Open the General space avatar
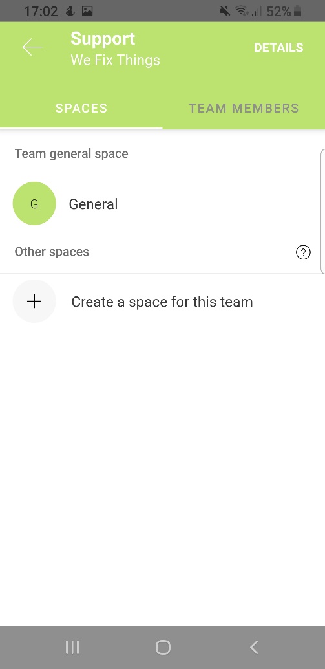The height and width of the screenshot is (669, 325). click(34, 204)
